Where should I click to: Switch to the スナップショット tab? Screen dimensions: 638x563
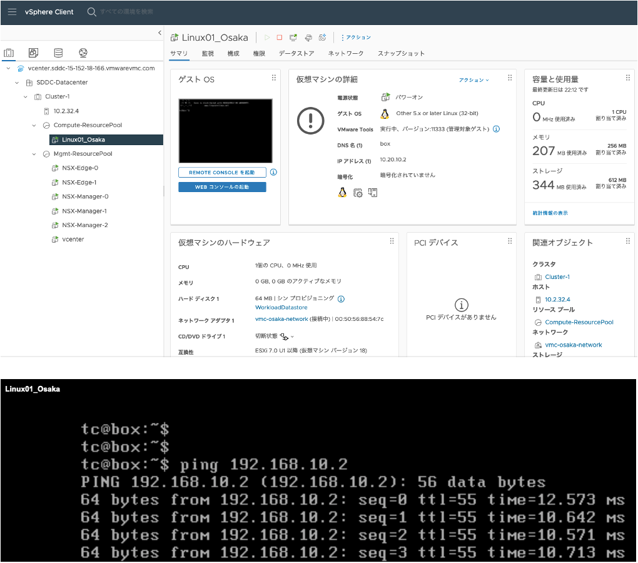point(401,54)
